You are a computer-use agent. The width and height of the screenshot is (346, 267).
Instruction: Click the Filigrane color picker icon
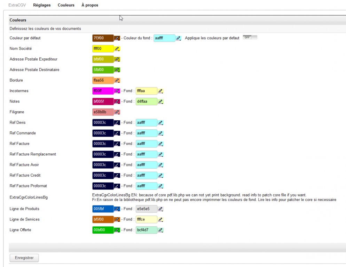(x=117, y=112)
